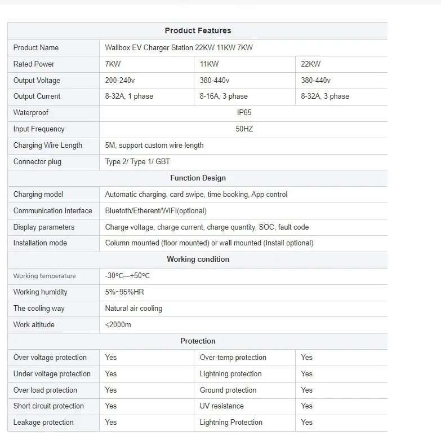Click the Short circuit protection label
441x444 pixels.
(x=48, y=406)
